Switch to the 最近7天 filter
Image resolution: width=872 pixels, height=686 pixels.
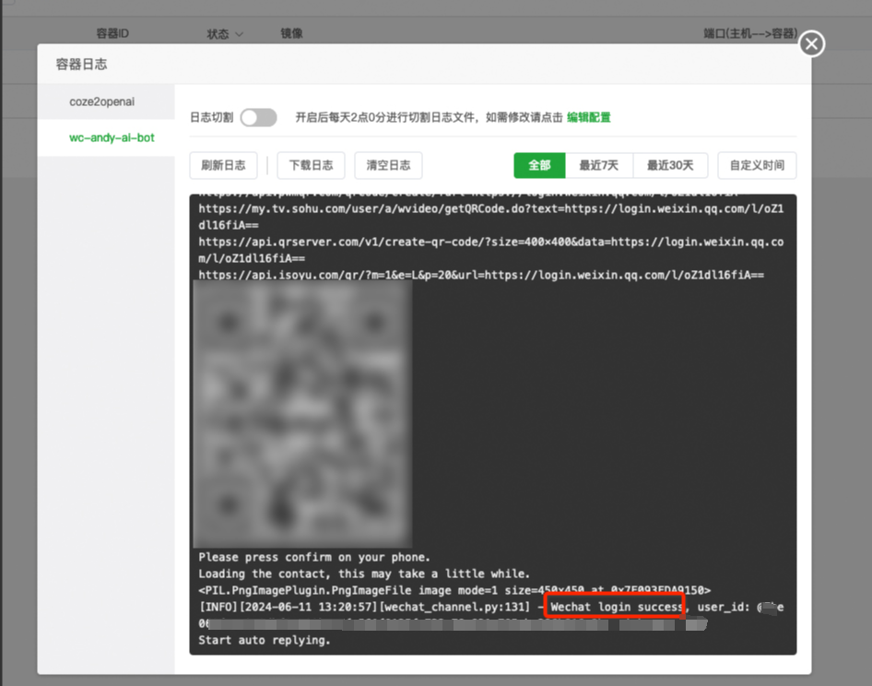tap(599, 165)
